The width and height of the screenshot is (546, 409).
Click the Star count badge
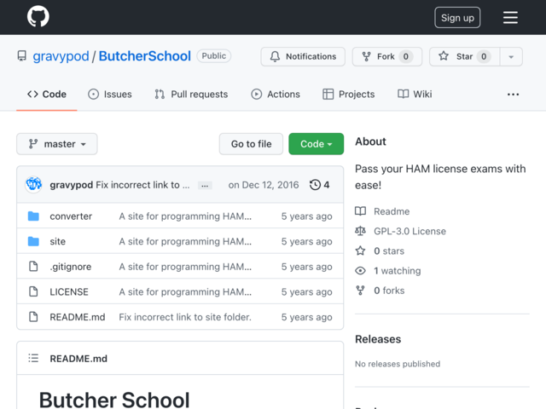pyautogui.click(x=484, y=56)
